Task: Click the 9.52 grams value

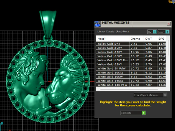Action: [x=134, y=73]
